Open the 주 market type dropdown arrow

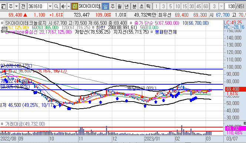point(16,6)
